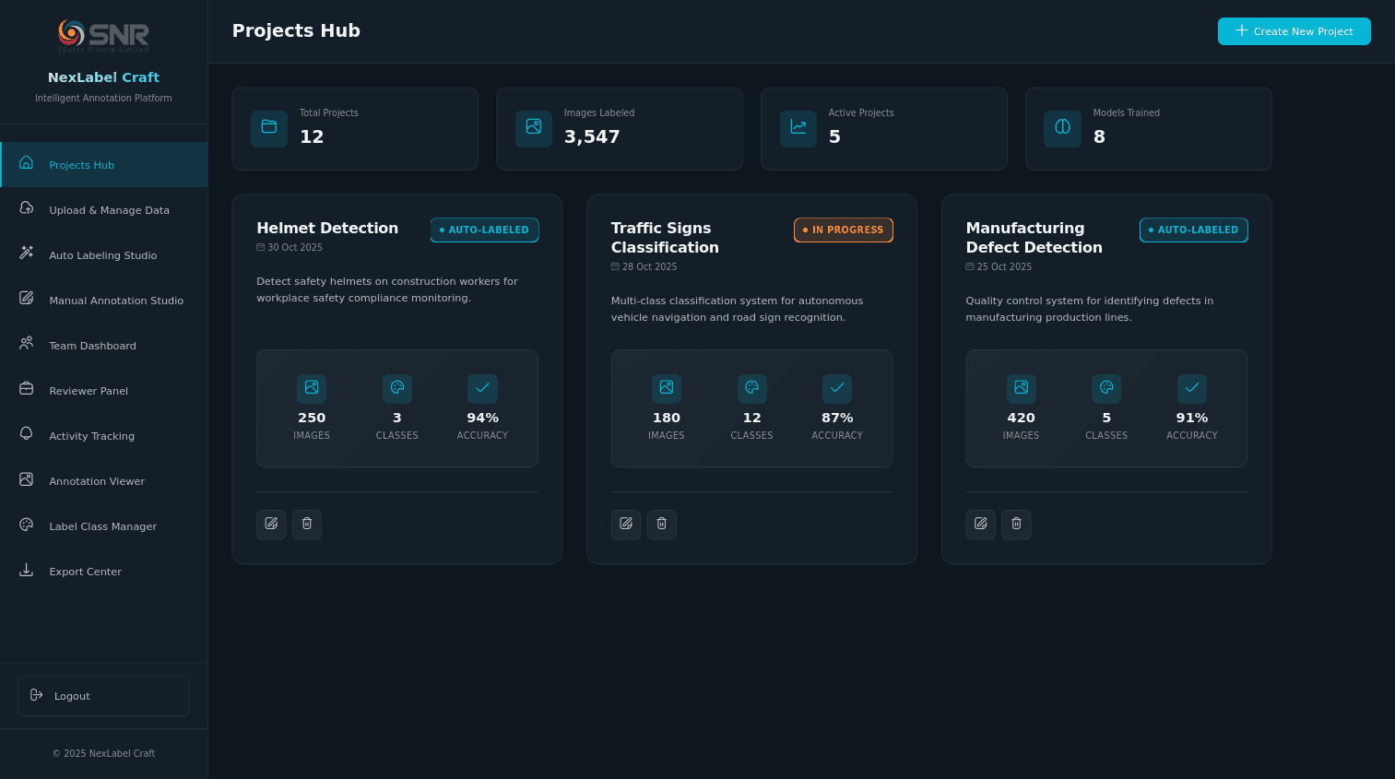This screenshot has height=779, width=1395.
Task: Edit the Manufacturing Defect Detection project
Action: tap(980, 524)
